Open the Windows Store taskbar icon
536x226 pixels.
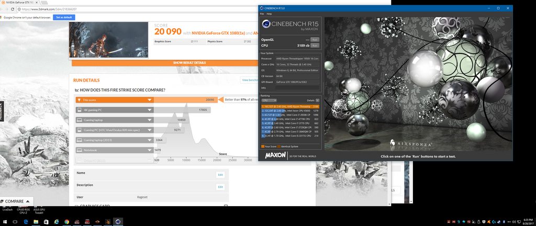pyautogui.click(x=46, y=222)
